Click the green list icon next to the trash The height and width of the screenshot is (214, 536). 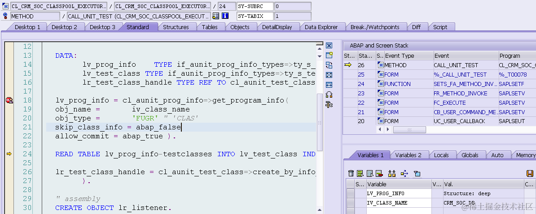tap(360, 173)
